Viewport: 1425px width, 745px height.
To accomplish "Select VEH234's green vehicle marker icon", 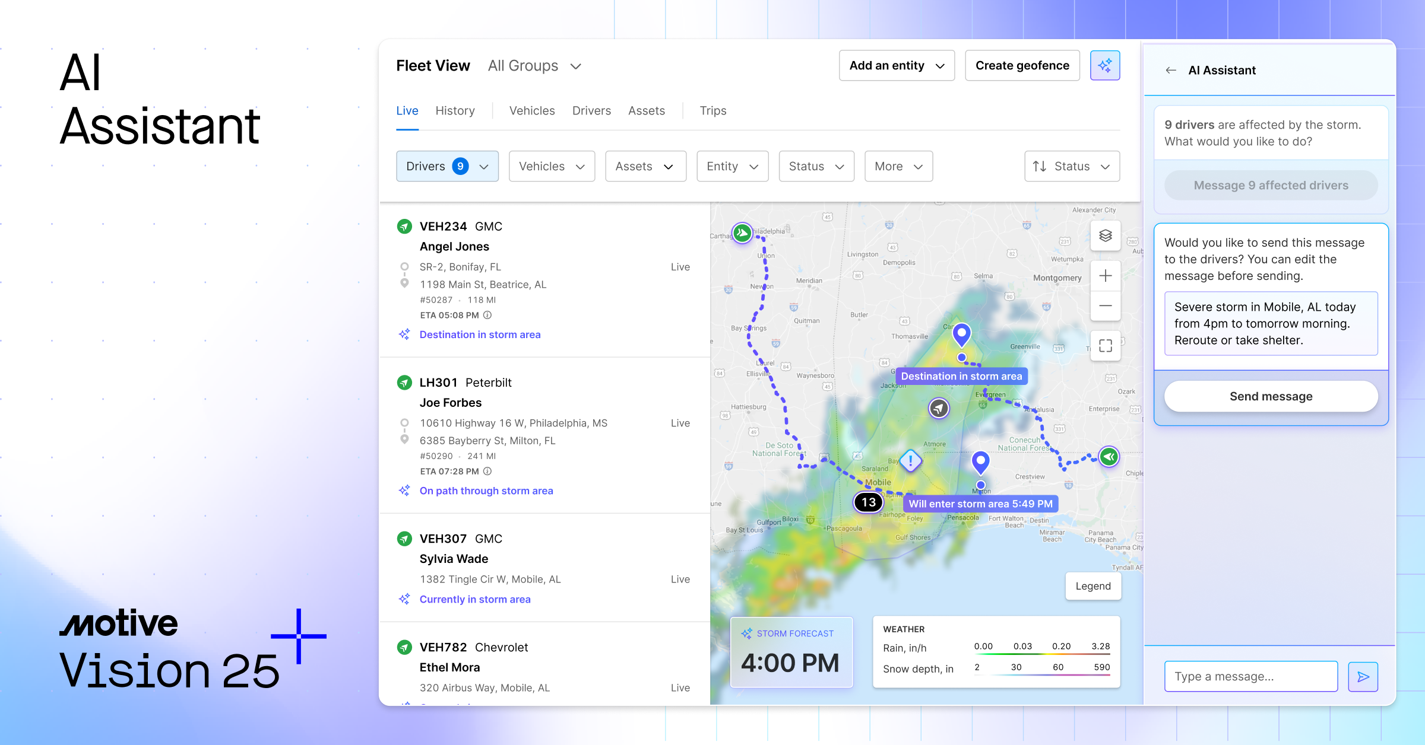I will (x=404, y=226).
